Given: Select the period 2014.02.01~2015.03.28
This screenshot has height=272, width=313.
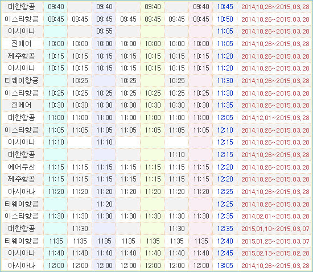Looking at the screenshot, I should click(x=275, y=216).
